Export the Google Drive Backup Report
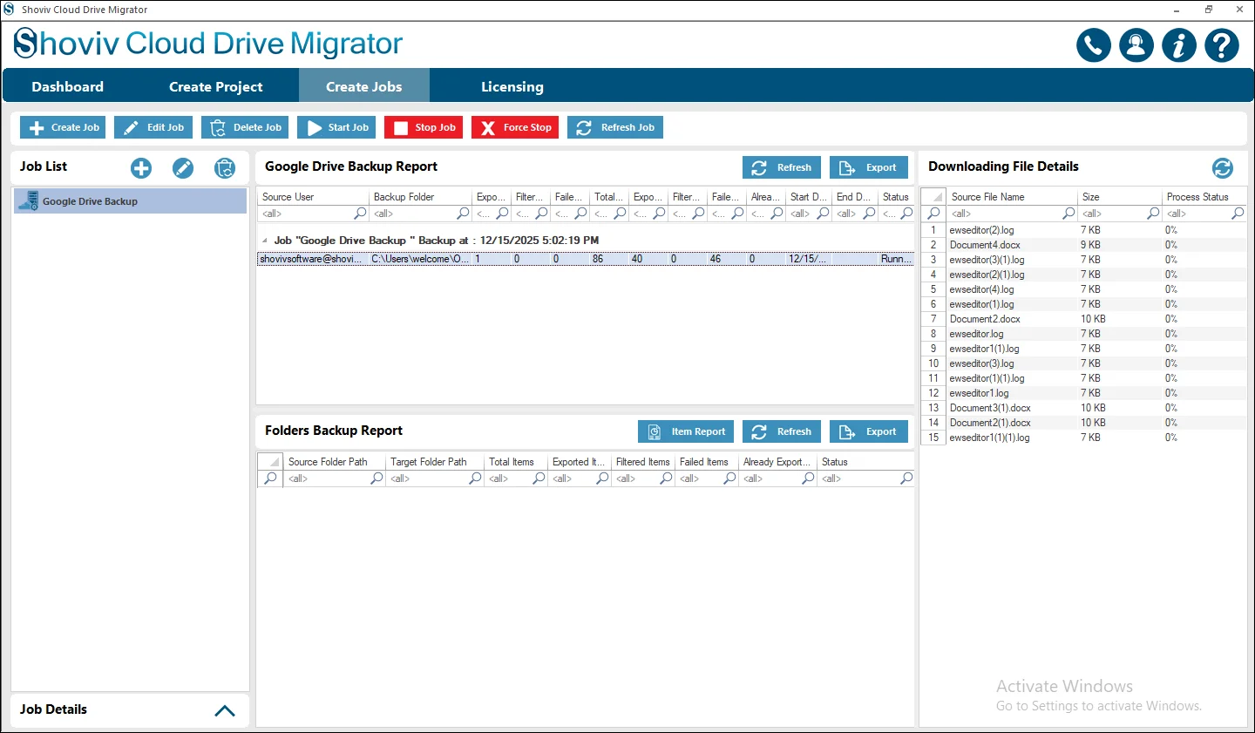The width and height of the screenshot is (1255, 733). coord(869,167)
